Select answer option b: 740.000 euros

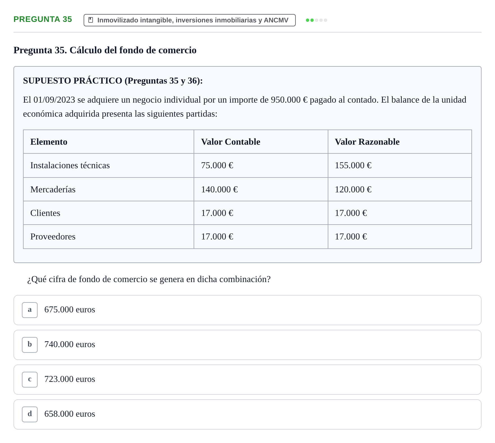(247, 345)
